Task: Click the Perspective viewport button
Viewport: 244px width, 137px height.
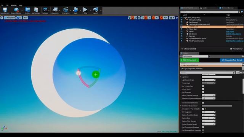Action: [x=10, y=18]
